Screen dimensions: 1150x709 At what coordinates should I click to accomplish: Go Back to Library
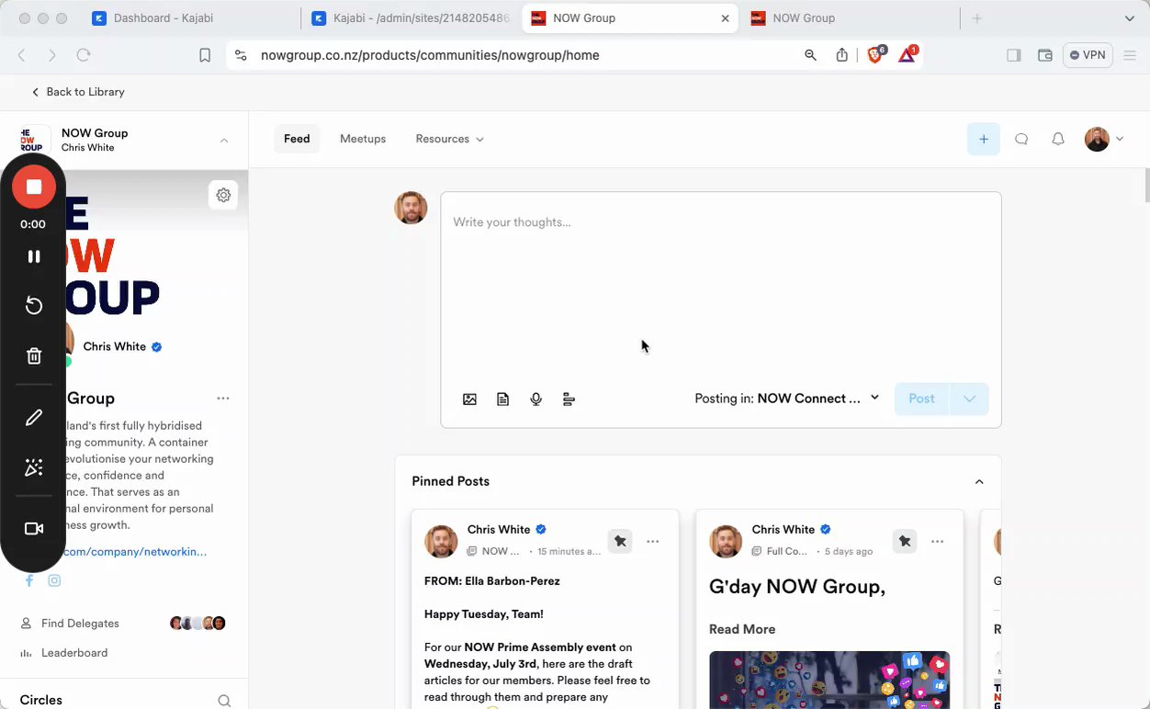tap(78, 92)
